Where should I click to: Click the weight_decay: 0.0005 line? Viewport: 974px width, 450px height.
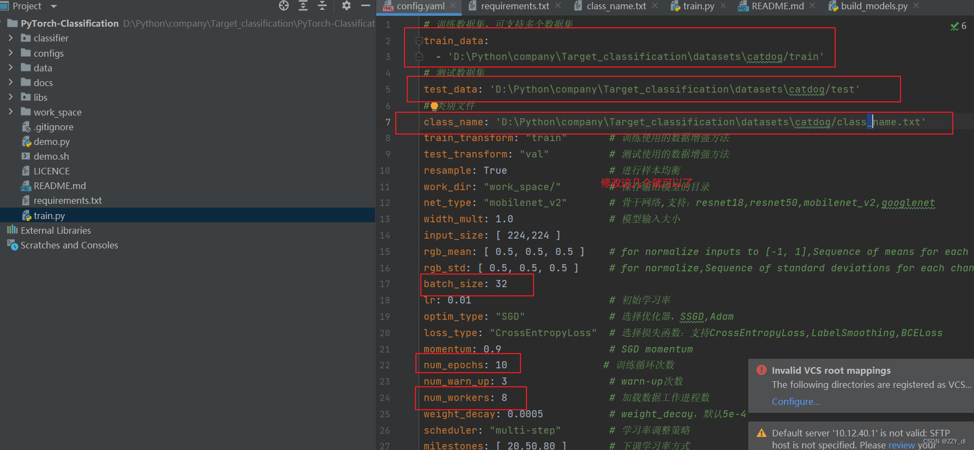click(x=483, y=414)
